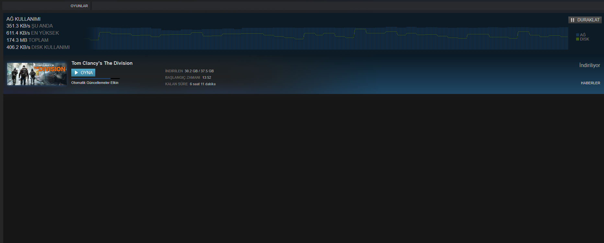The image size is (604, 243).
Task: Click the AĞ KULLANIMI heading
Action: pyautogui.click(x=23, y=19)
